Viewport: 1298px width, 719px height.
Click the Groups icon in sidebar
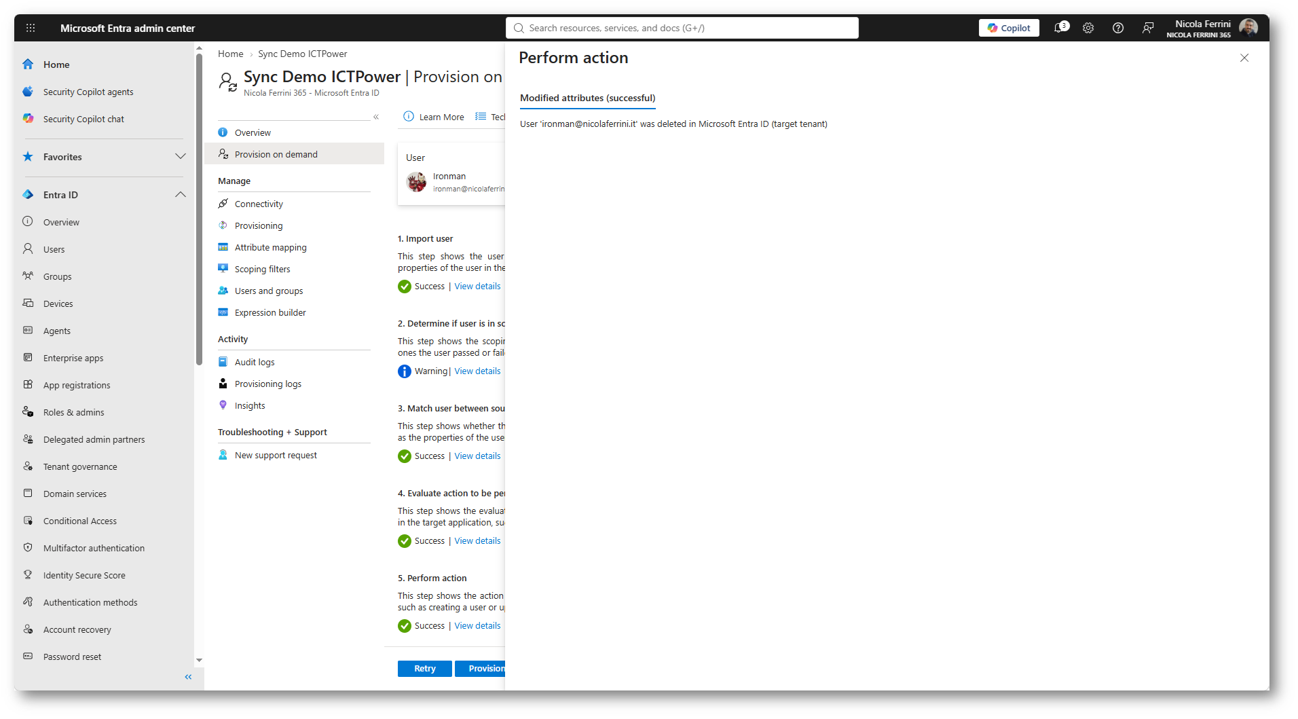pyautogui.click(x=28, y=276)
